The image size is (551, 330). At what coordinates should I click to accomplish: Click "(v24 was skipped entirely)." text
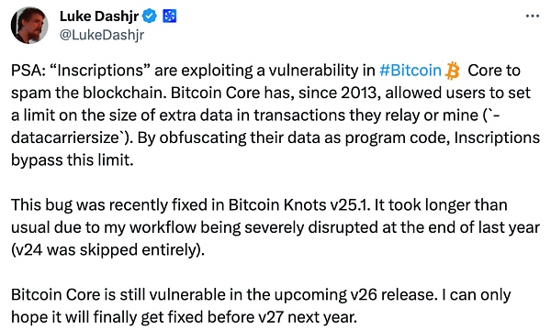107,250
